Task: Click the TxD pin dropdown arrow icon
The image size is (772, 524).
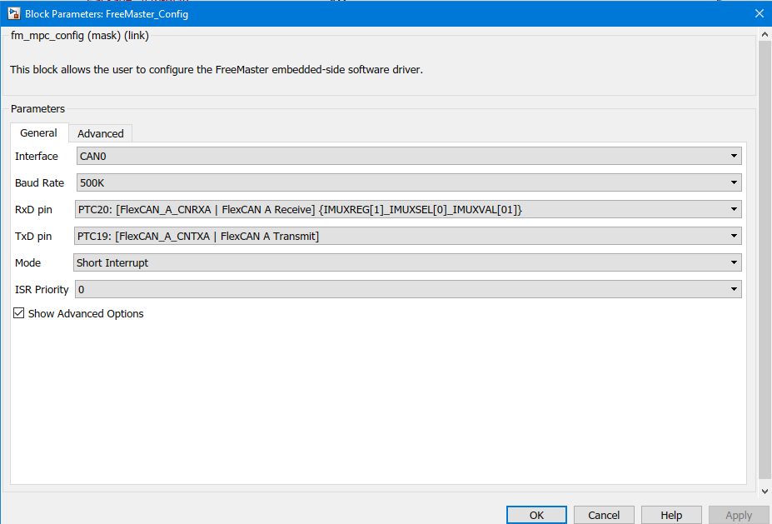Action: pyautogui.click(x=734, y=236)
